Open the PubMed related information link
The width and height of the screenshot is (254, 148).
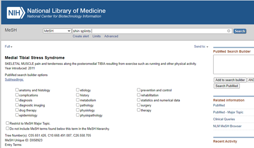219,105
